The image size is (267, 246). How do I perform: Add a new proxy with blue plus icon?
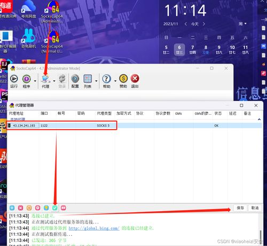[x=12, y=208]
